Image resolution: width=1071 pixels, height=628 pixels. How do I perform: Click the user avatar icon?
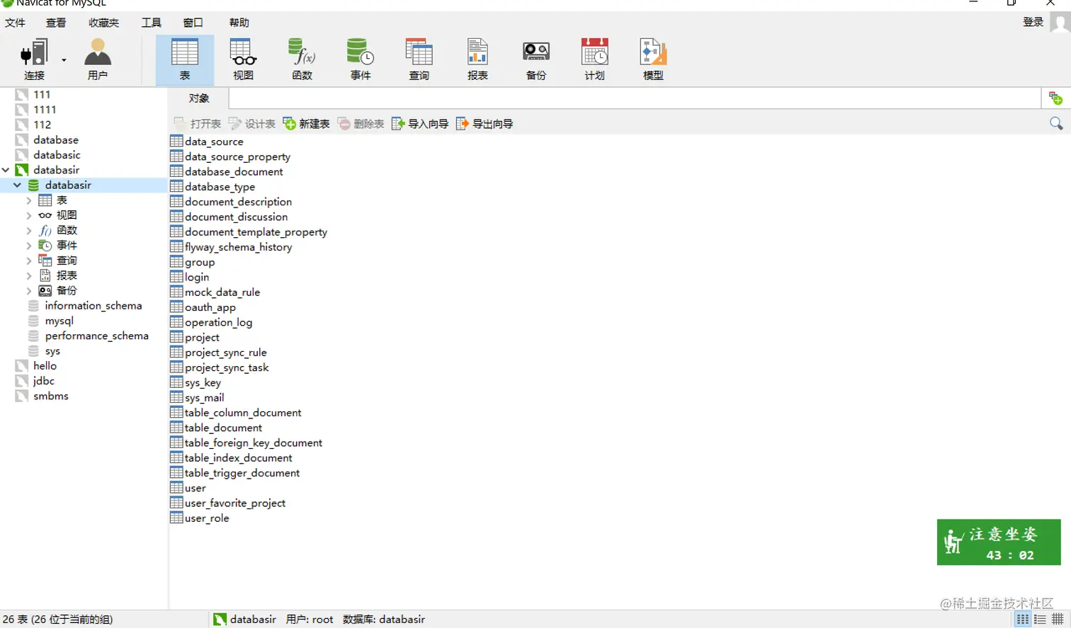[x=1060, y=23]
